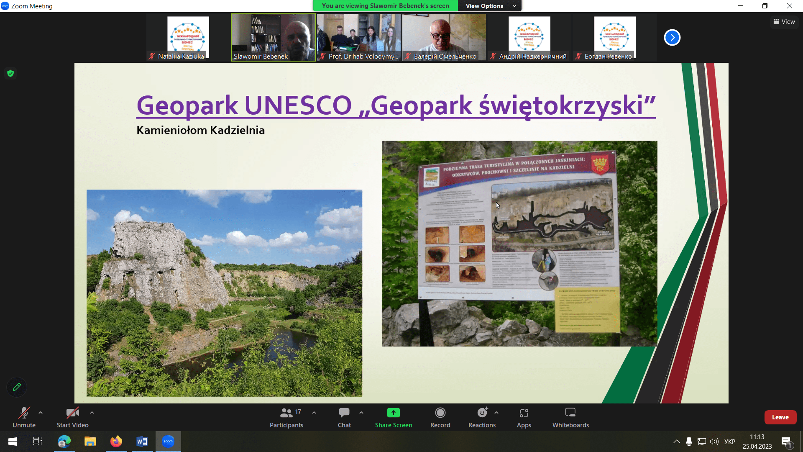Leave the meeting with red button

pyautogui.click(x=780, y=417)
